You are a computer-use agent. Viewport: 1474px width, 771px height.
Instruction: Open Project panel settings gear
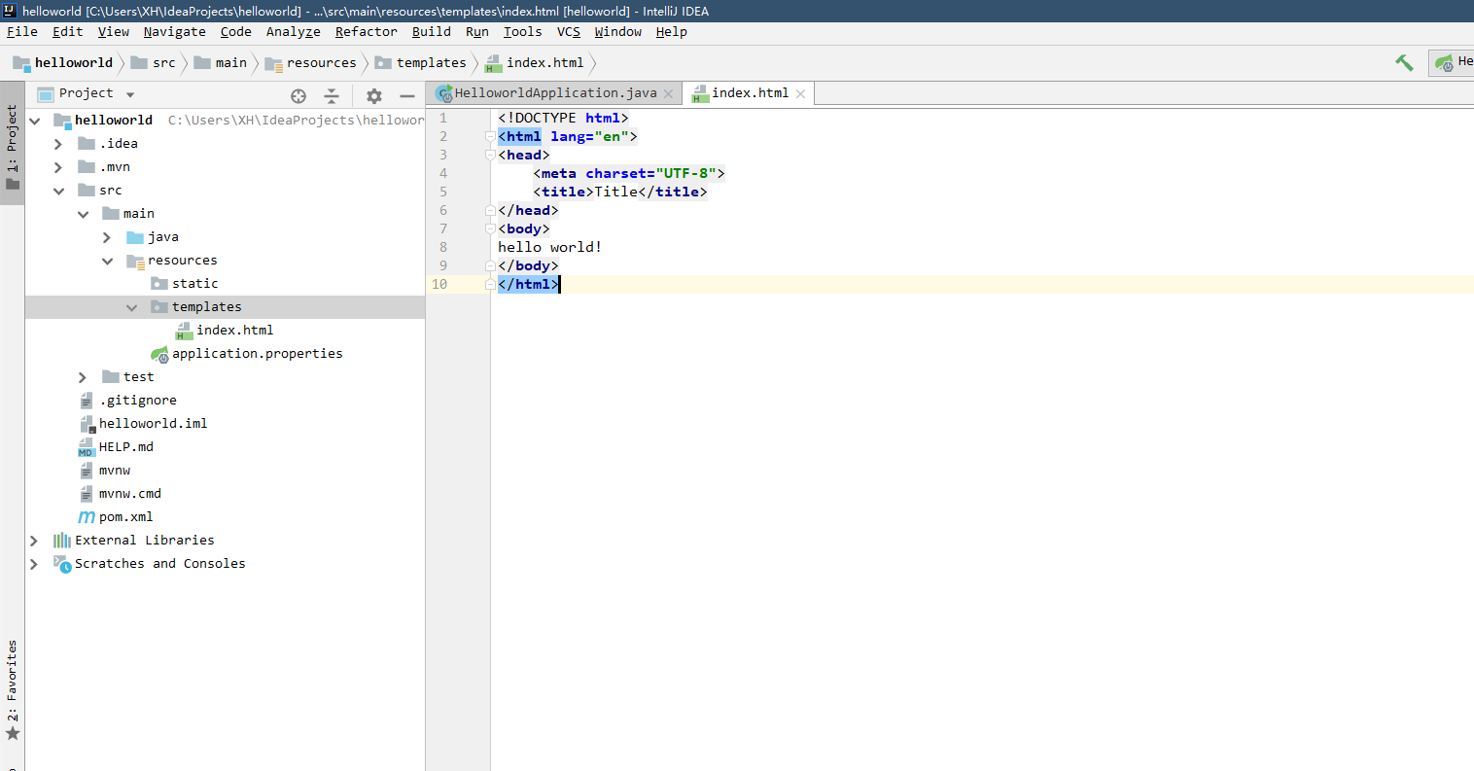[374, 95]
